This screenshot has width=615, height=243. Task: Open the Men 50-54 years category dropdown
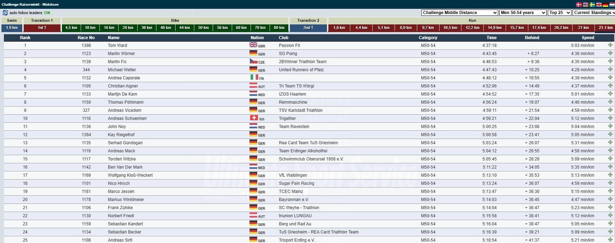click(x=523, y=13)
